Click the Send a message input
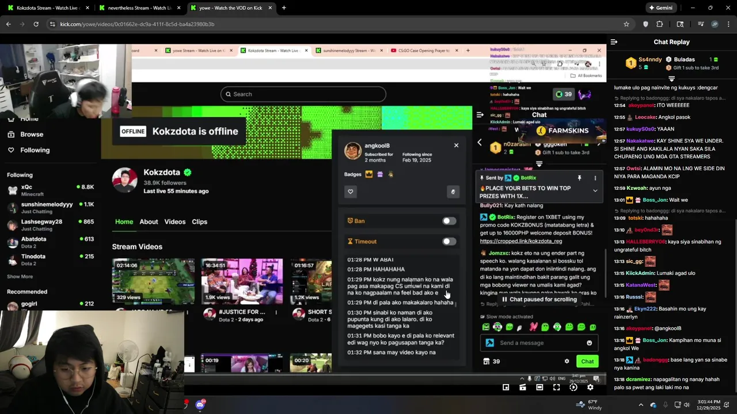Image resolution: width=737 pixels, height=414 pixels. 538,343
